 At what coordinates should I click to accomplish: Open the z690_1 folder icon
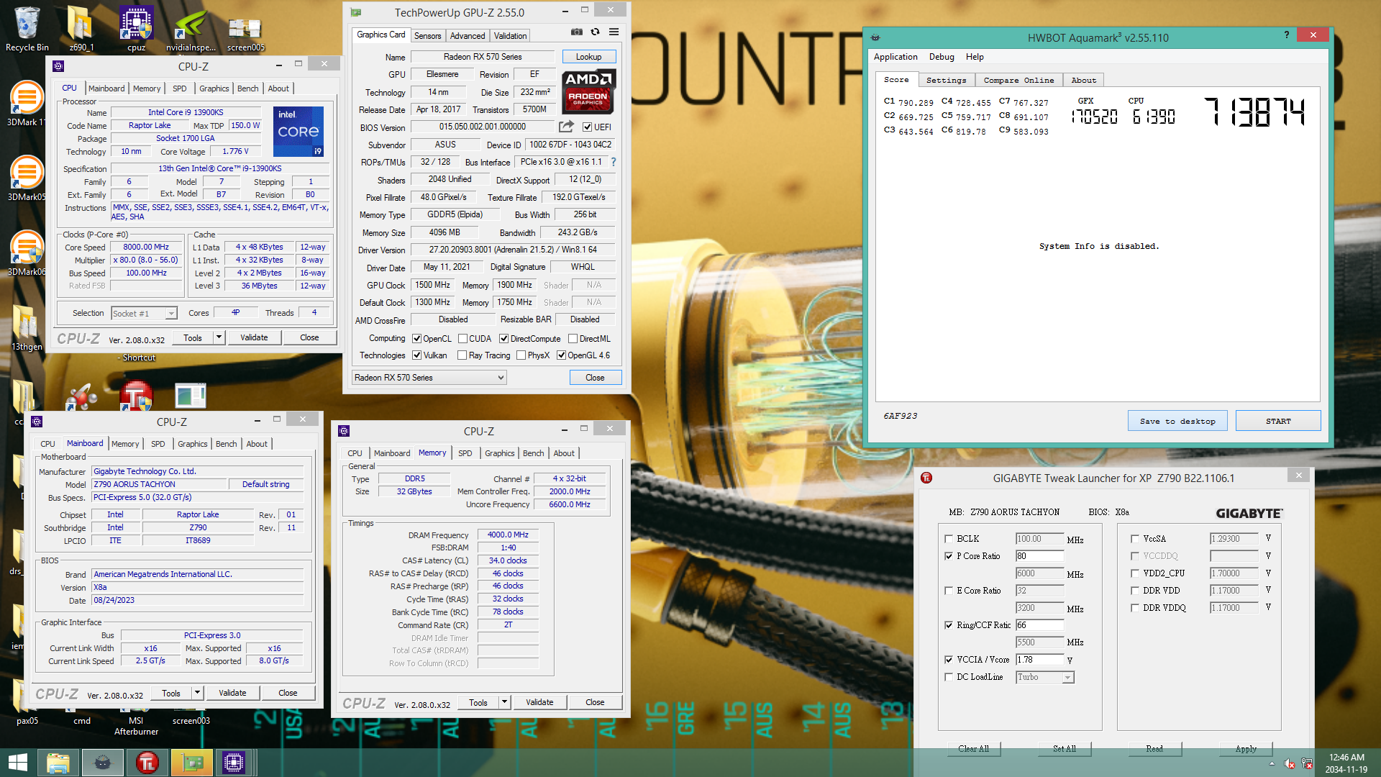click(81, 27)
